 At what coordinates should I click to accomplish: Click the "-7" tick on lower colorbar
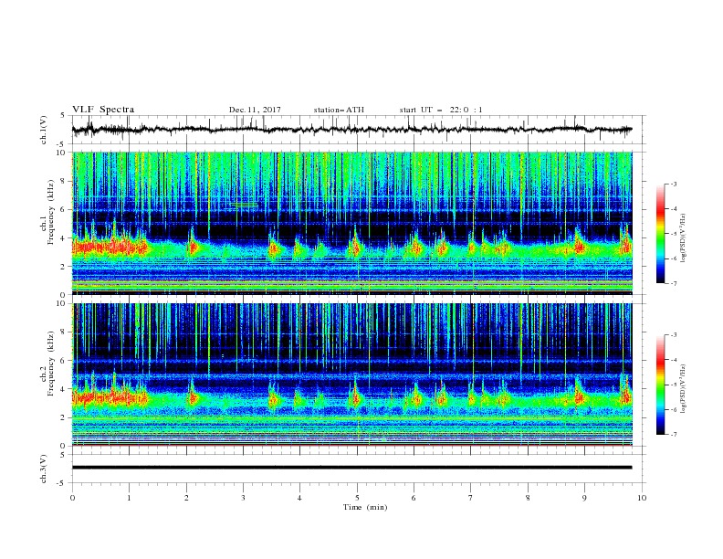tap(673, 435)
